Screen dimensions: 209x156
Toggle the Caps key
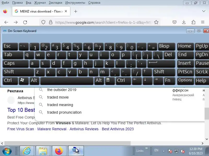pos(16,64)
